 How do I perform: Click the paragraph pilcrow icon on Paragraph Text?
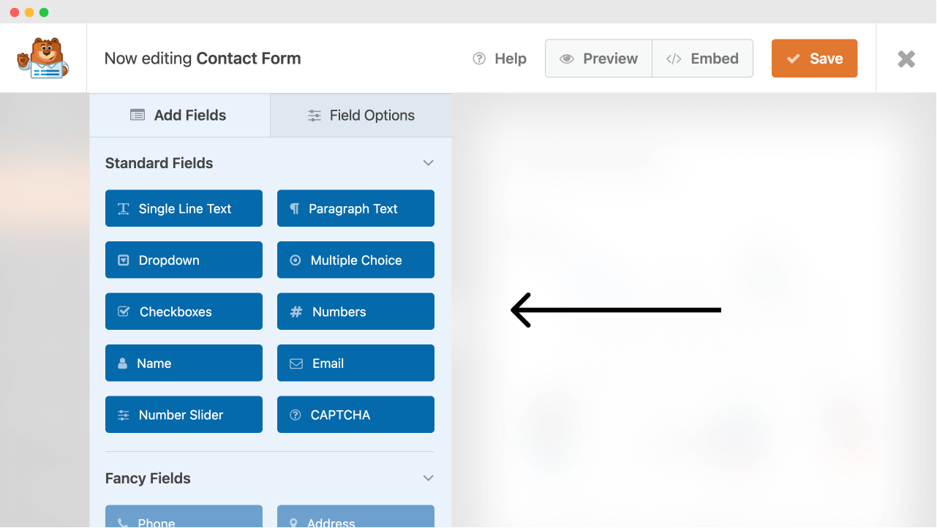click(295, 208)
